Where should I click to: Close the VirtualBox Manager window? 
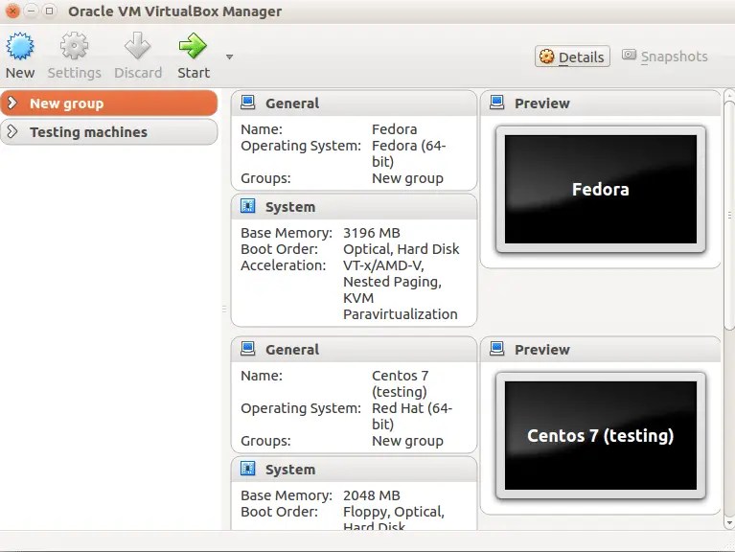pyautogui.click(x=12, y=11)
